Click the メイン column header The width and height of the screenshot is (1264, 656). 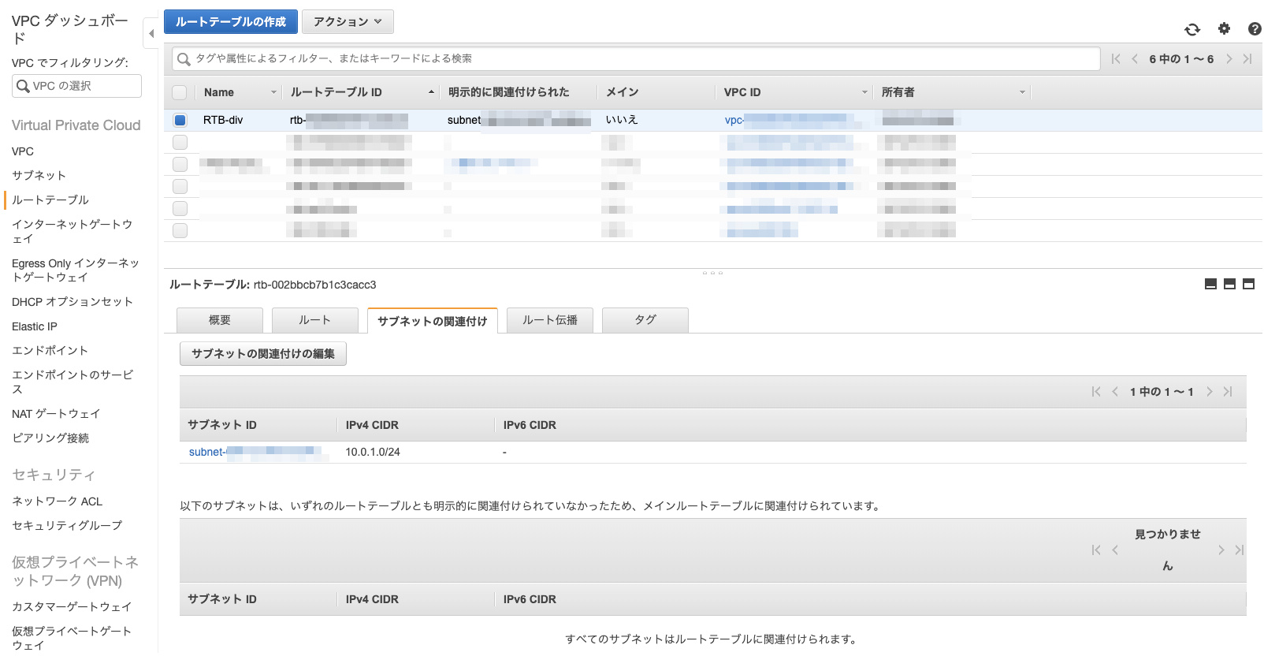tap(622, 92)
